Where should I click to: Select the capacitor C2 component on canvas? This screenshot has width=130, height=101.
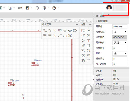tap(23, 98)
